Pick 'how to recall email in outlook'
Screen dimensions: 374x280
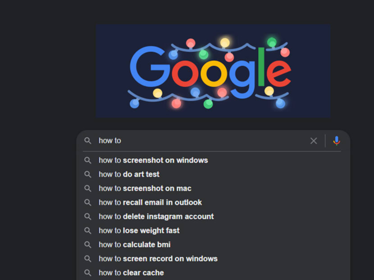(151, 203)
